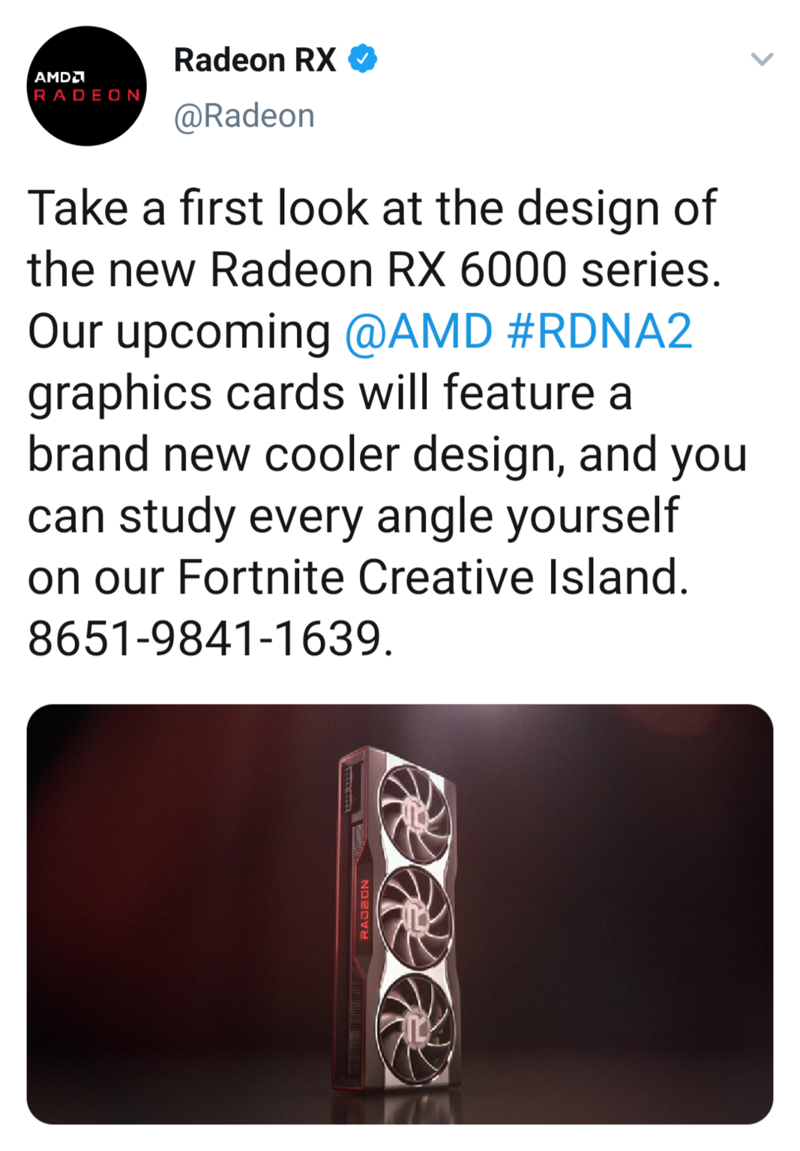This screenshot has height=1151, width=800.
Task: Click the red RADEON text in avatar
Action: pos(87,95)
